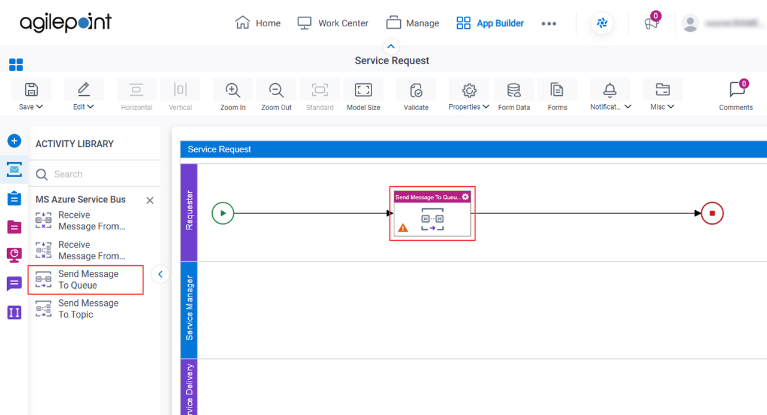The image size is (767, 415).
Task: Open the Manage tab
Action: (413, 23)
